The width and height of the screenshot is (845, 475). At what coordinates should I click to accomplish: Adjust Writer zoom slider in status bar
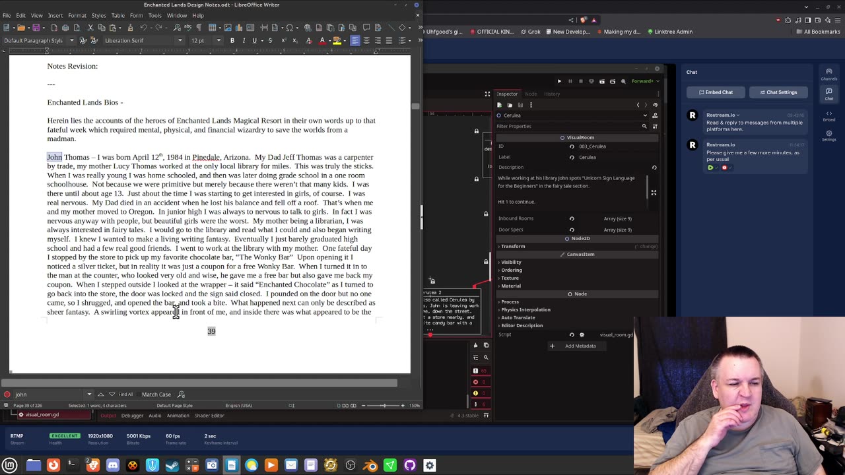coord(383,405)
